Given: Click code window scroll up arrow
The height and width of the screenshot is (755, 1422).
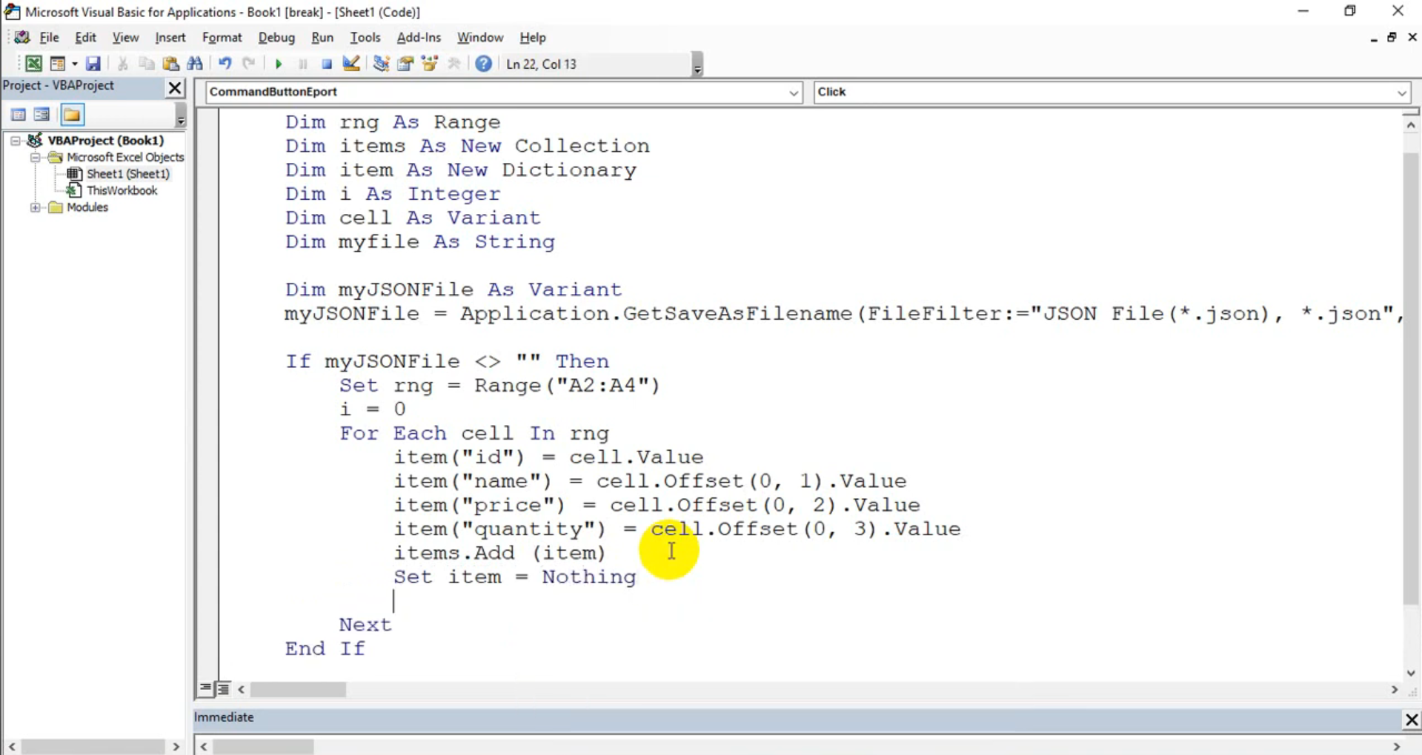Looking at the screenshot, I should [1411, 126].
